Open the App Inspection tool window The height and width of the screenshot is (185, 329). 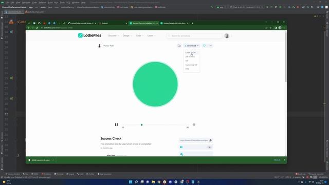pyautogui.click(x=104, y=174)
